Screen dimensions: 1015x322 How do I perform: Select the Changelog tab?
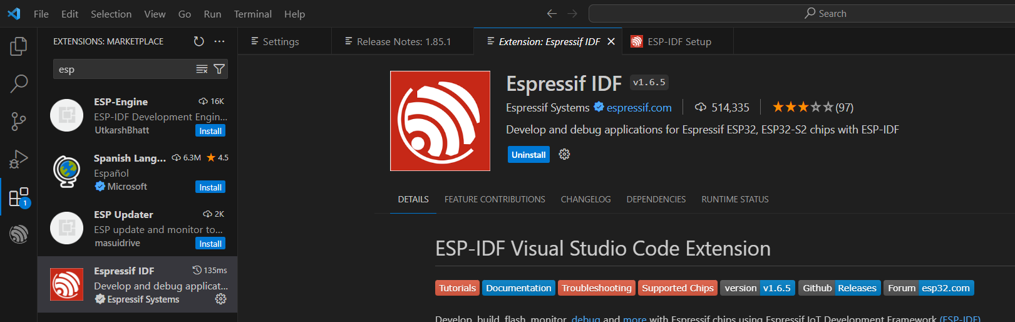coord(585,199)
